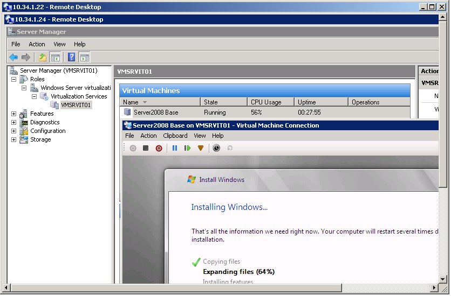Expand the Storage tree node

point(13,140)
